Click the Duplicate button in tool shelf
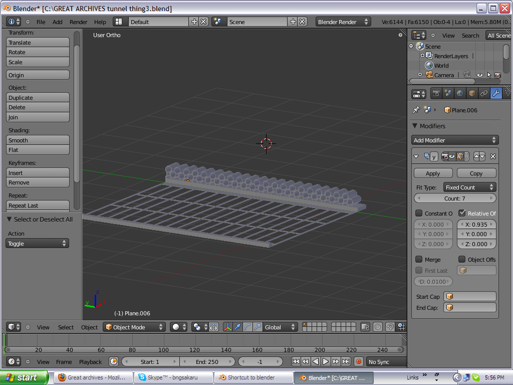The image size is (513, 385). click(38, 98)
